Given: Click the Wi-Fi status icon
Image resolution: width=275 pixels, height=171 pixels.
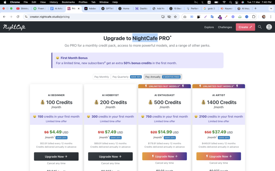Looking at the screenshot, I should 224,2.
